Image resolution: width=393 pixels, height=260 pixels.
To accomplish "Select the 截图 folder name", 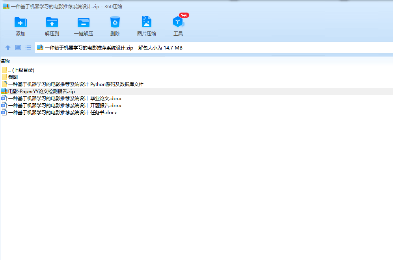I will (13, 77).
